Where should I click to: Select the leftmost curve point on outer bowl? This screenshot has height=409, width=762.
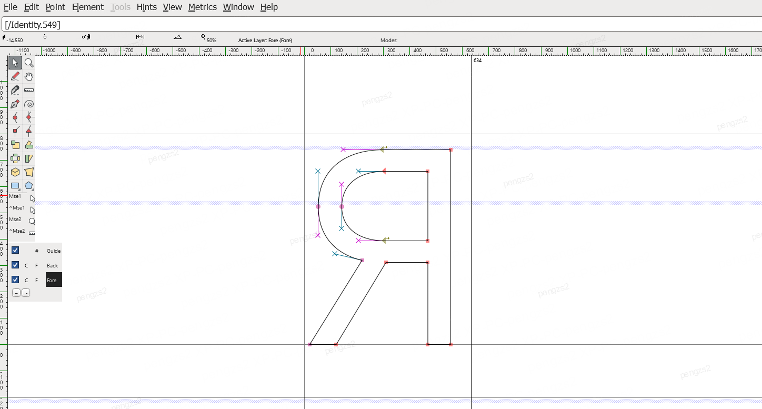pos(318,206)
